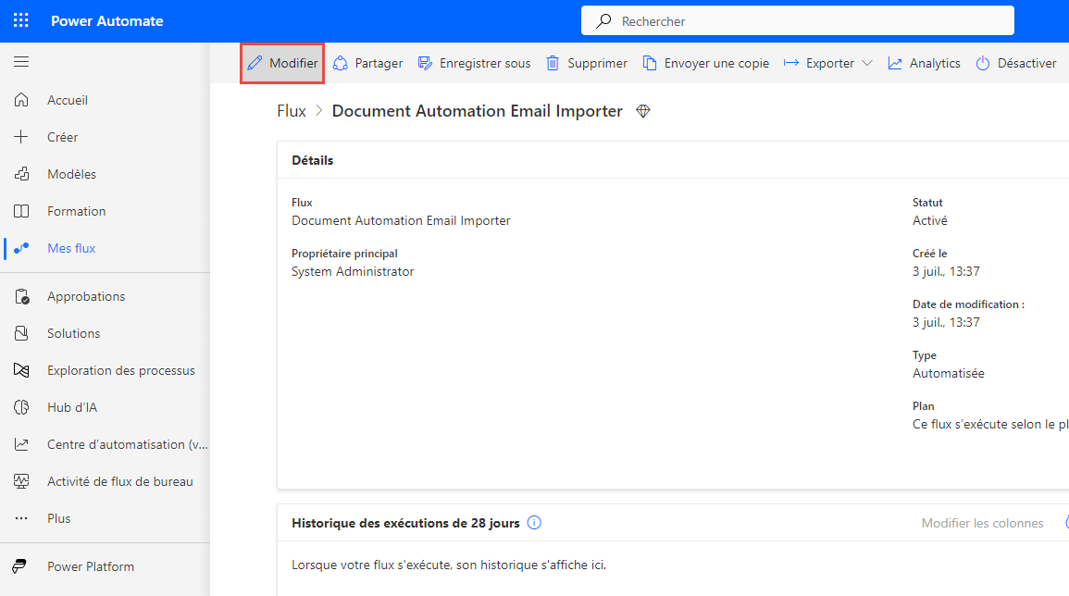
Task: Choose Enregistrer sous
Action: click(x=474, y=64)
